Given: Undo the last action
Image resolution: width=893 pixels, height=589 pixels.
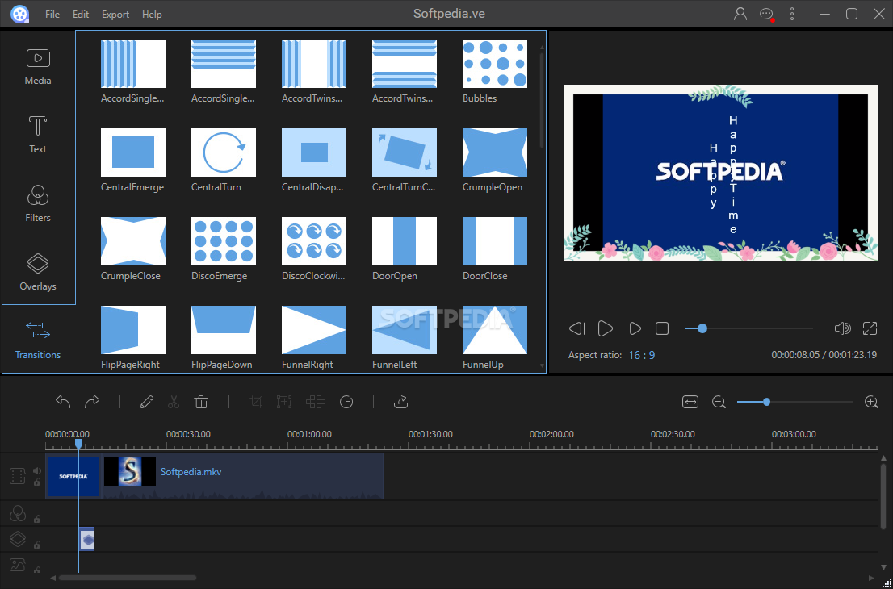Looking at the screenshot, I should (x=63, y=402).
